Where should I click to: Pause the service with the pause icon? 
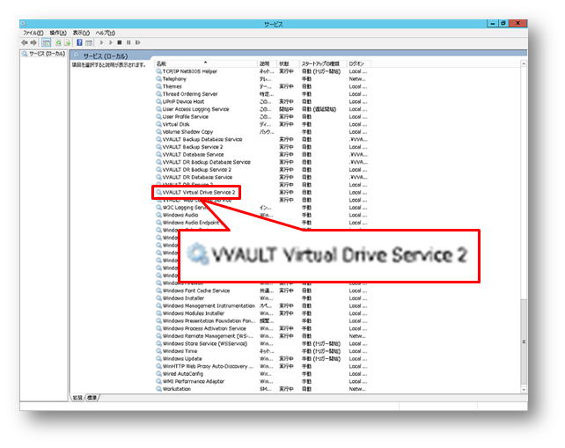coord(128,42)
